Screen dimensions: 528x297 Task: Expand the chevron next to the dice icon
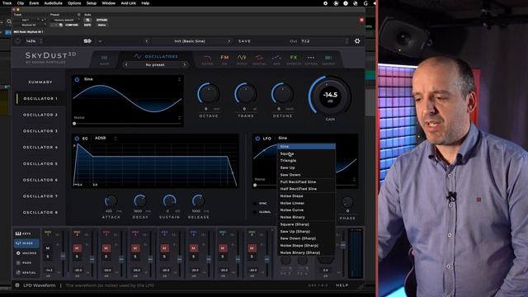100,41
